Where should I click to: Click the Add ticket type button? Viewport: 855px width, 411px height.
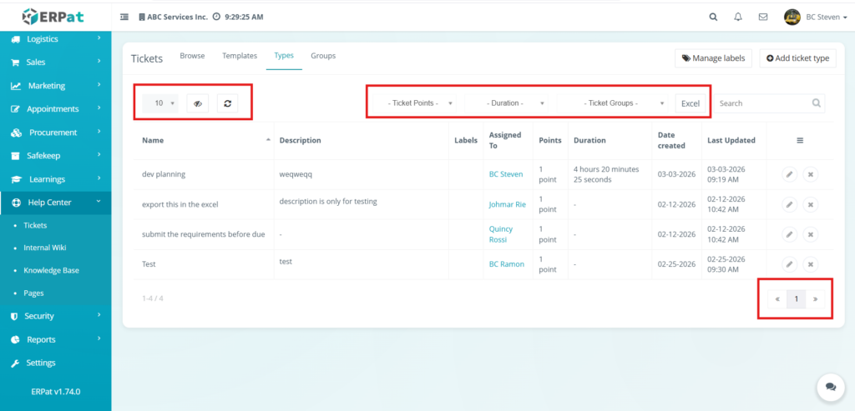click(x=797, y=58)
